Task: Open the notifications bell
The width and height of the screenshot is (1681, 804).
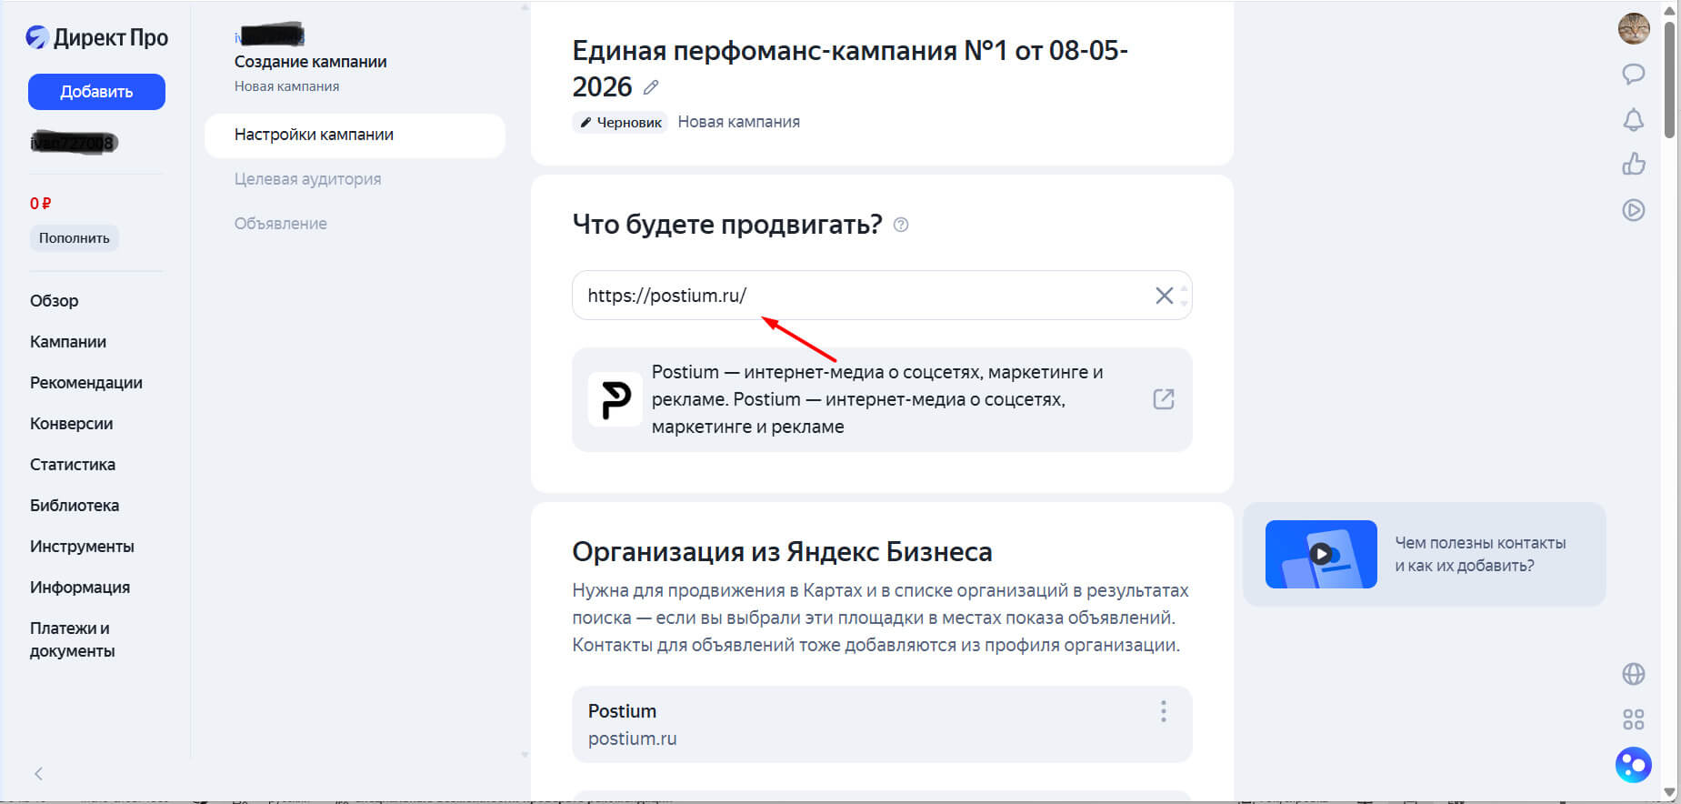Action: click(1634, 119)
